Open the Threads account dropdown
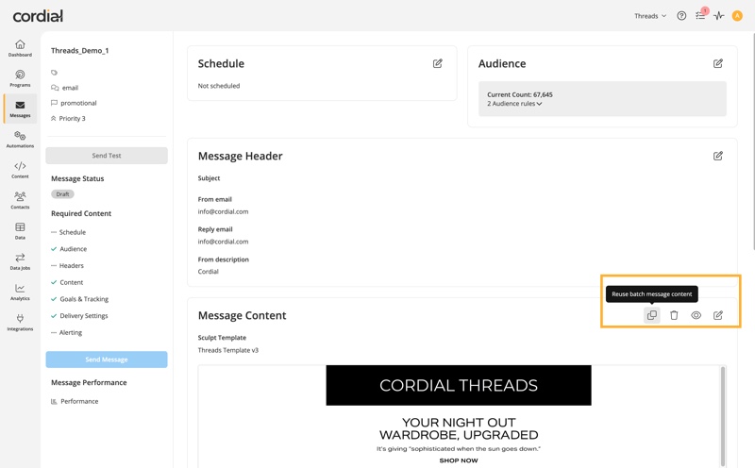This screenshot has width=755, height=468. pyautogui.click(x=650, y=16)
